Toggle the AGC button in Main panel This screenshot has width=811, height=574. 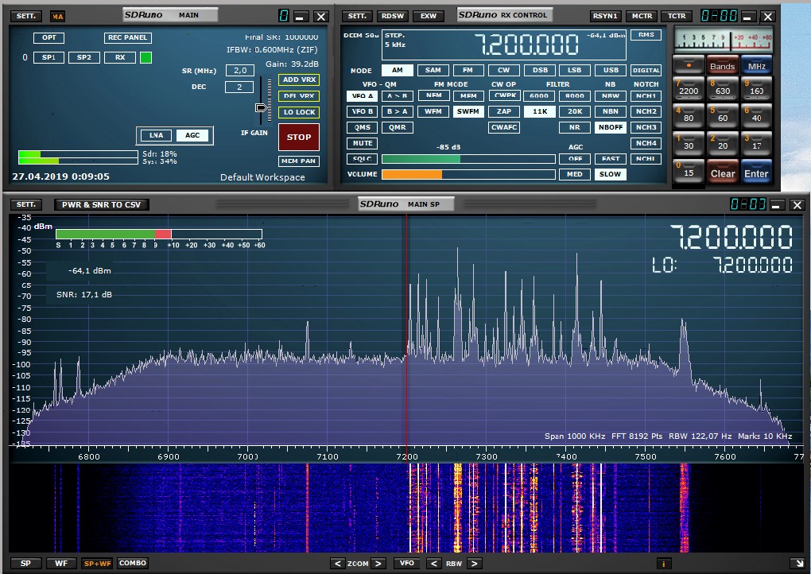pos(192,135)
